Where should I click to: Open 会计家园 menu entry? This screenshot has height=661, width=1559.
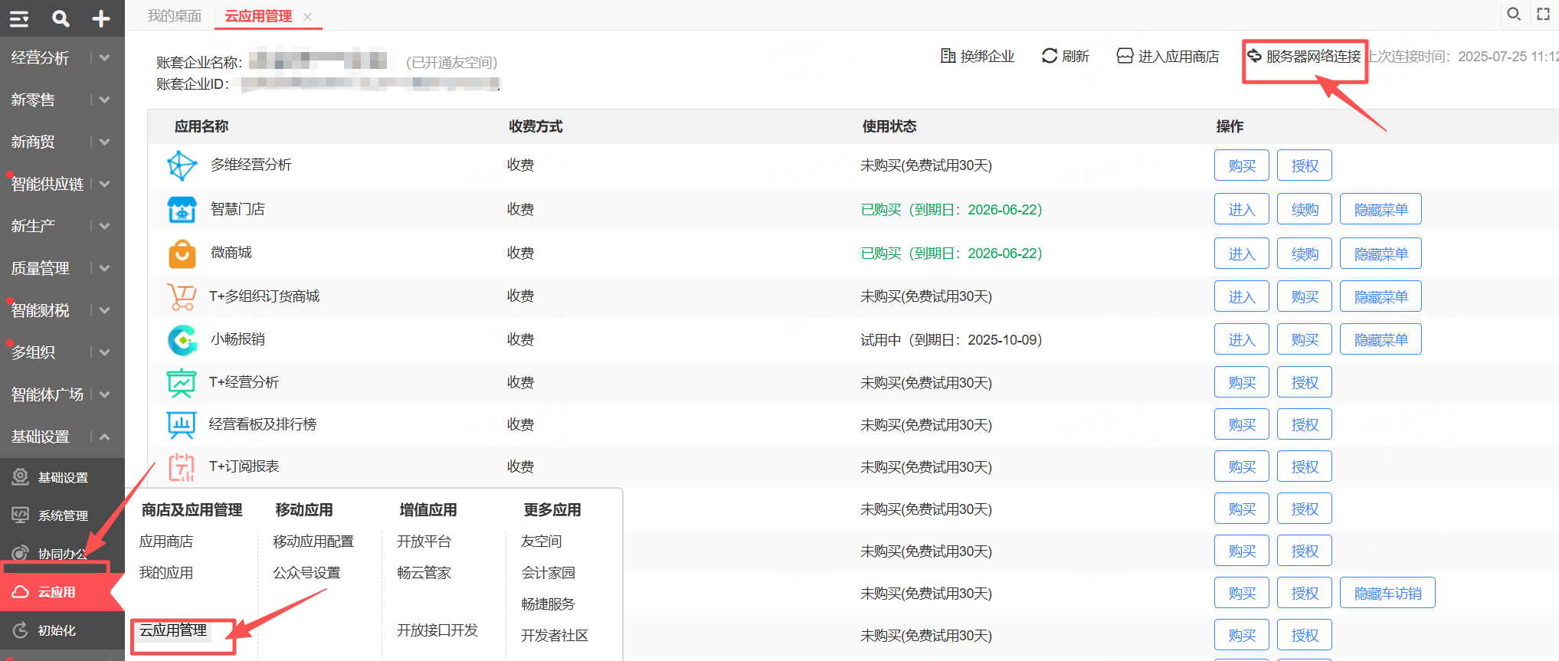[x=549, y=573]
